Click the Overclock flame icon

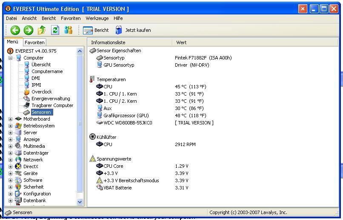pos(27,92)
